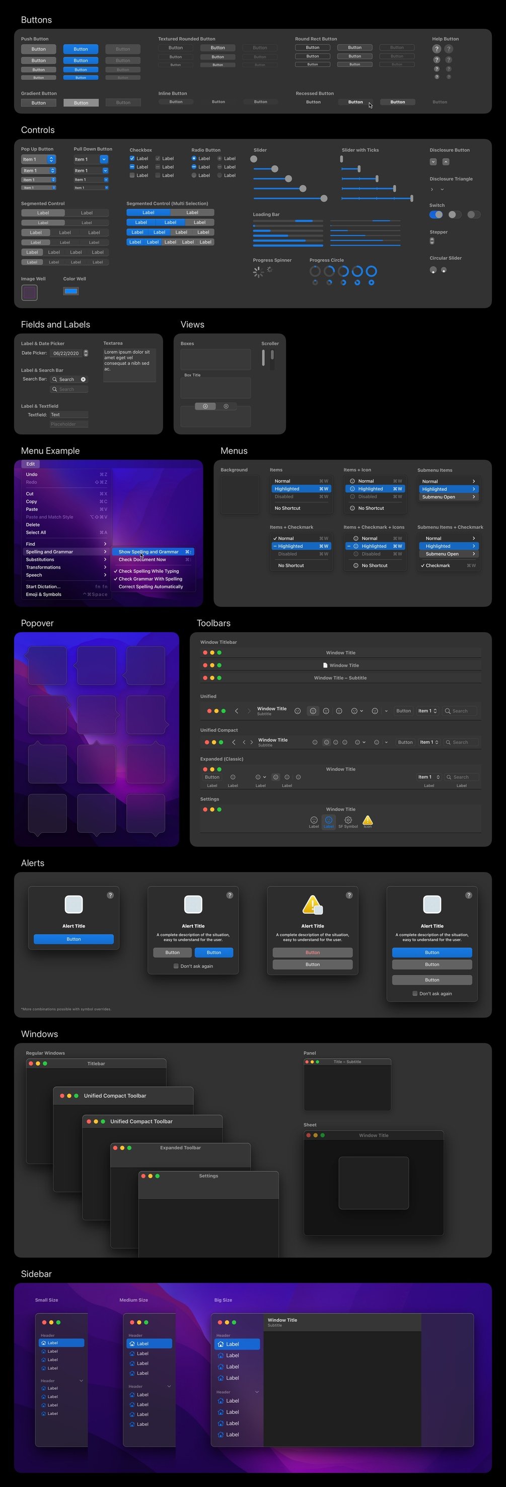Click the magnifier in the Unified toolbar search
This screenshot has height=1487, width=506.
[x=448, y=711]
